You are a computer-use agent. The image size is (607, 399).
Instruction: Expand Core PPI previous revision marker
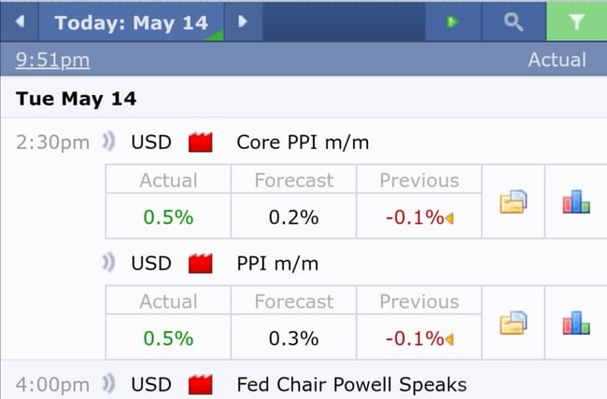coord(449,218)
